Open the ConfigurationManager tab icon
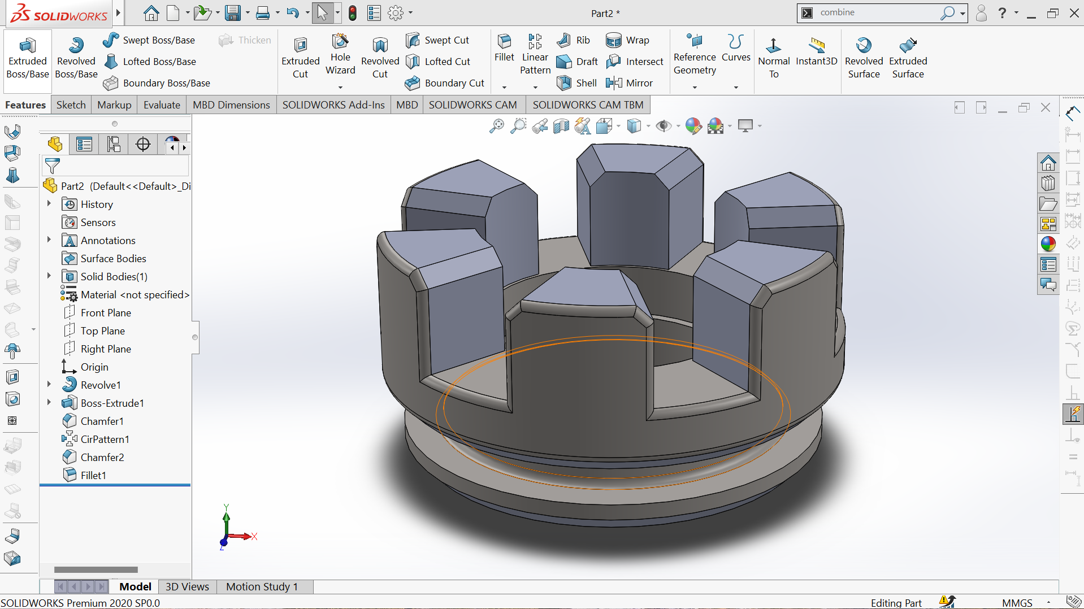1084x609 pixels. pyautogui.click(x=114, y=145)
